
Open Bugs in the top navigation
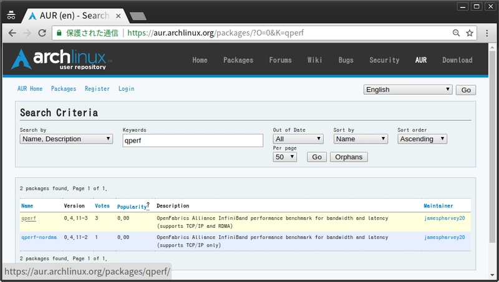[x=346, y=60]
